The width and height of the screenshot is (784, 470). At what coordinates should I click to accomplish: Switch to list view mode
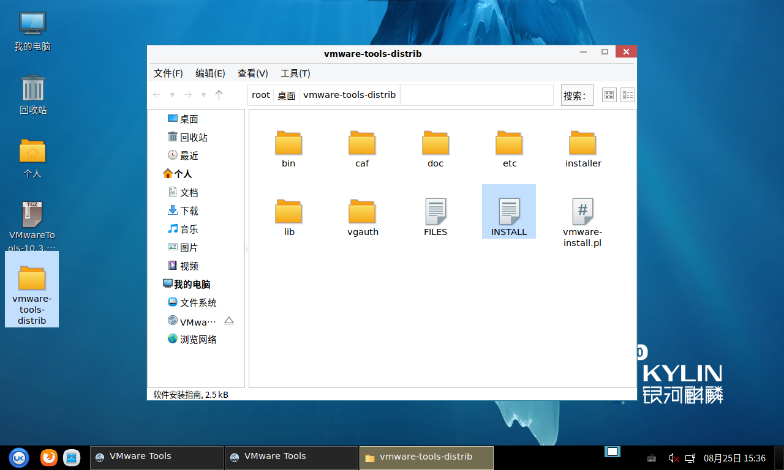[x=628, y=95]
